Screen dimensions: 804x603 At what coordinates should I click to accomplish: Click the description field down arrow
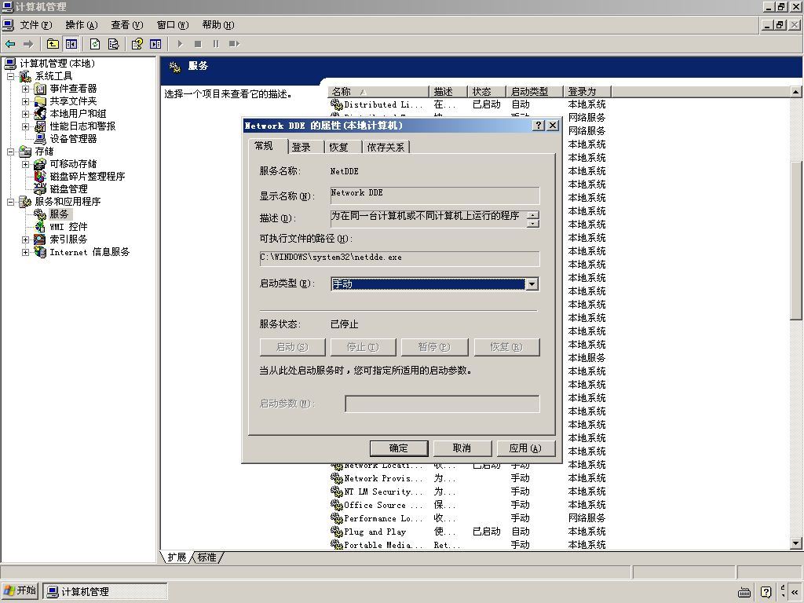(x=533, y=224)
